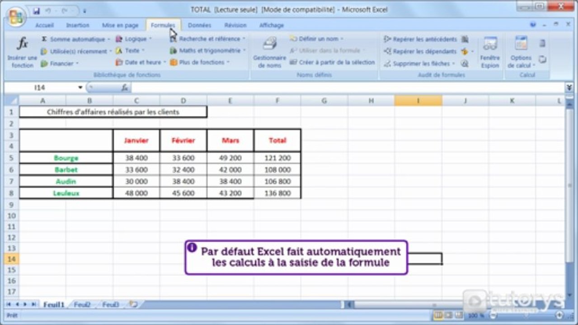Click the zoom in plus button

559,315
